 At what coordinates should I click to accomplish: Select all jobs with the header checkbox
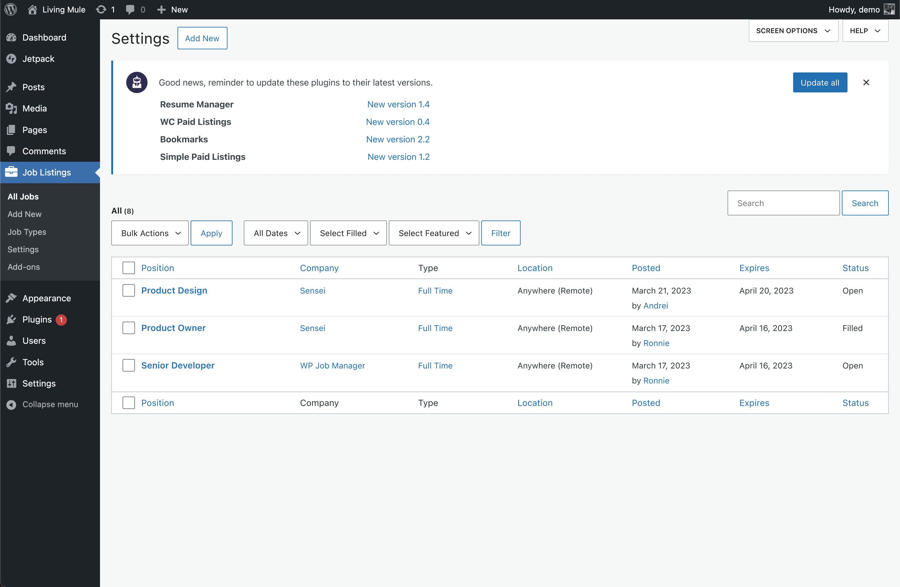(x=128, y=268)
